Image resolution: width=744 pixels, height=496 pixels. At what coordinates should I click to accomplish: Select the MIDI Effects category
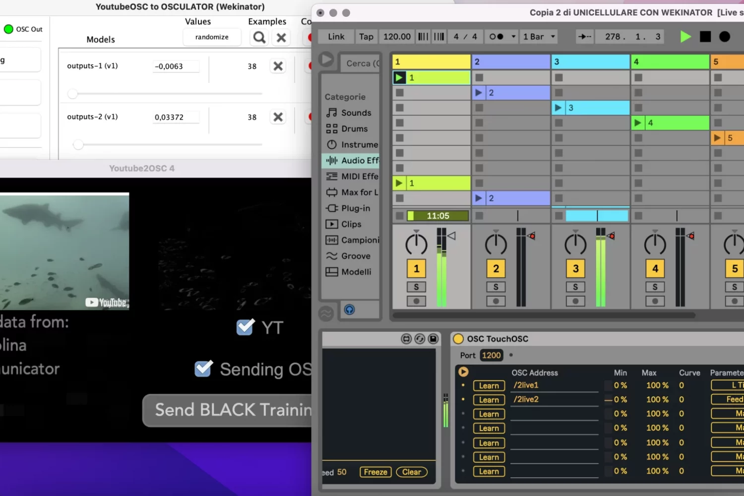pos(350,177)
